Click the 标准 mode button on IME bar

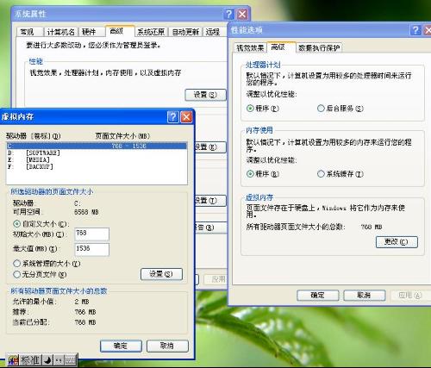tap(30, 360)
